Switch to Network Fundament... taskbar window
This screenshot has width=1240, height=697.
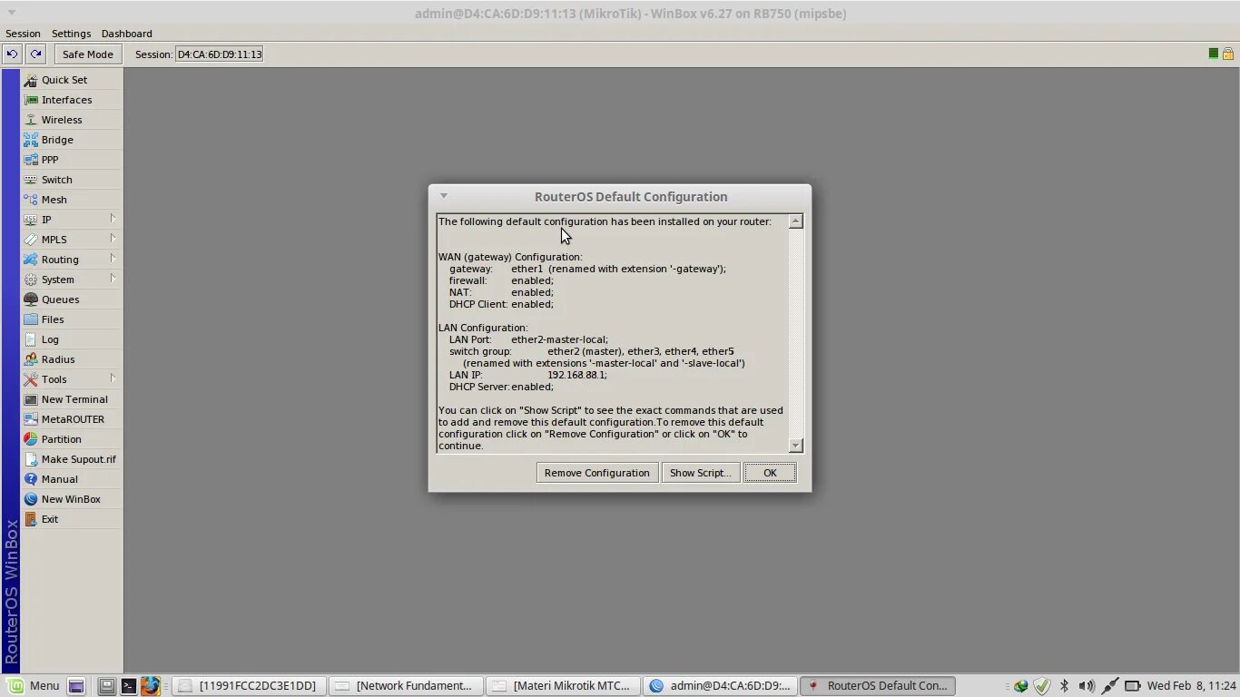[x=405, y=686]
